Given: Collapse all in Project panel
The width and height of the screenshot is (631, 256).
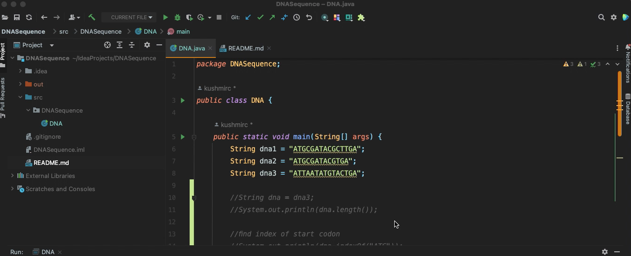Looking at the screenshot, I should tap(132, 45).
